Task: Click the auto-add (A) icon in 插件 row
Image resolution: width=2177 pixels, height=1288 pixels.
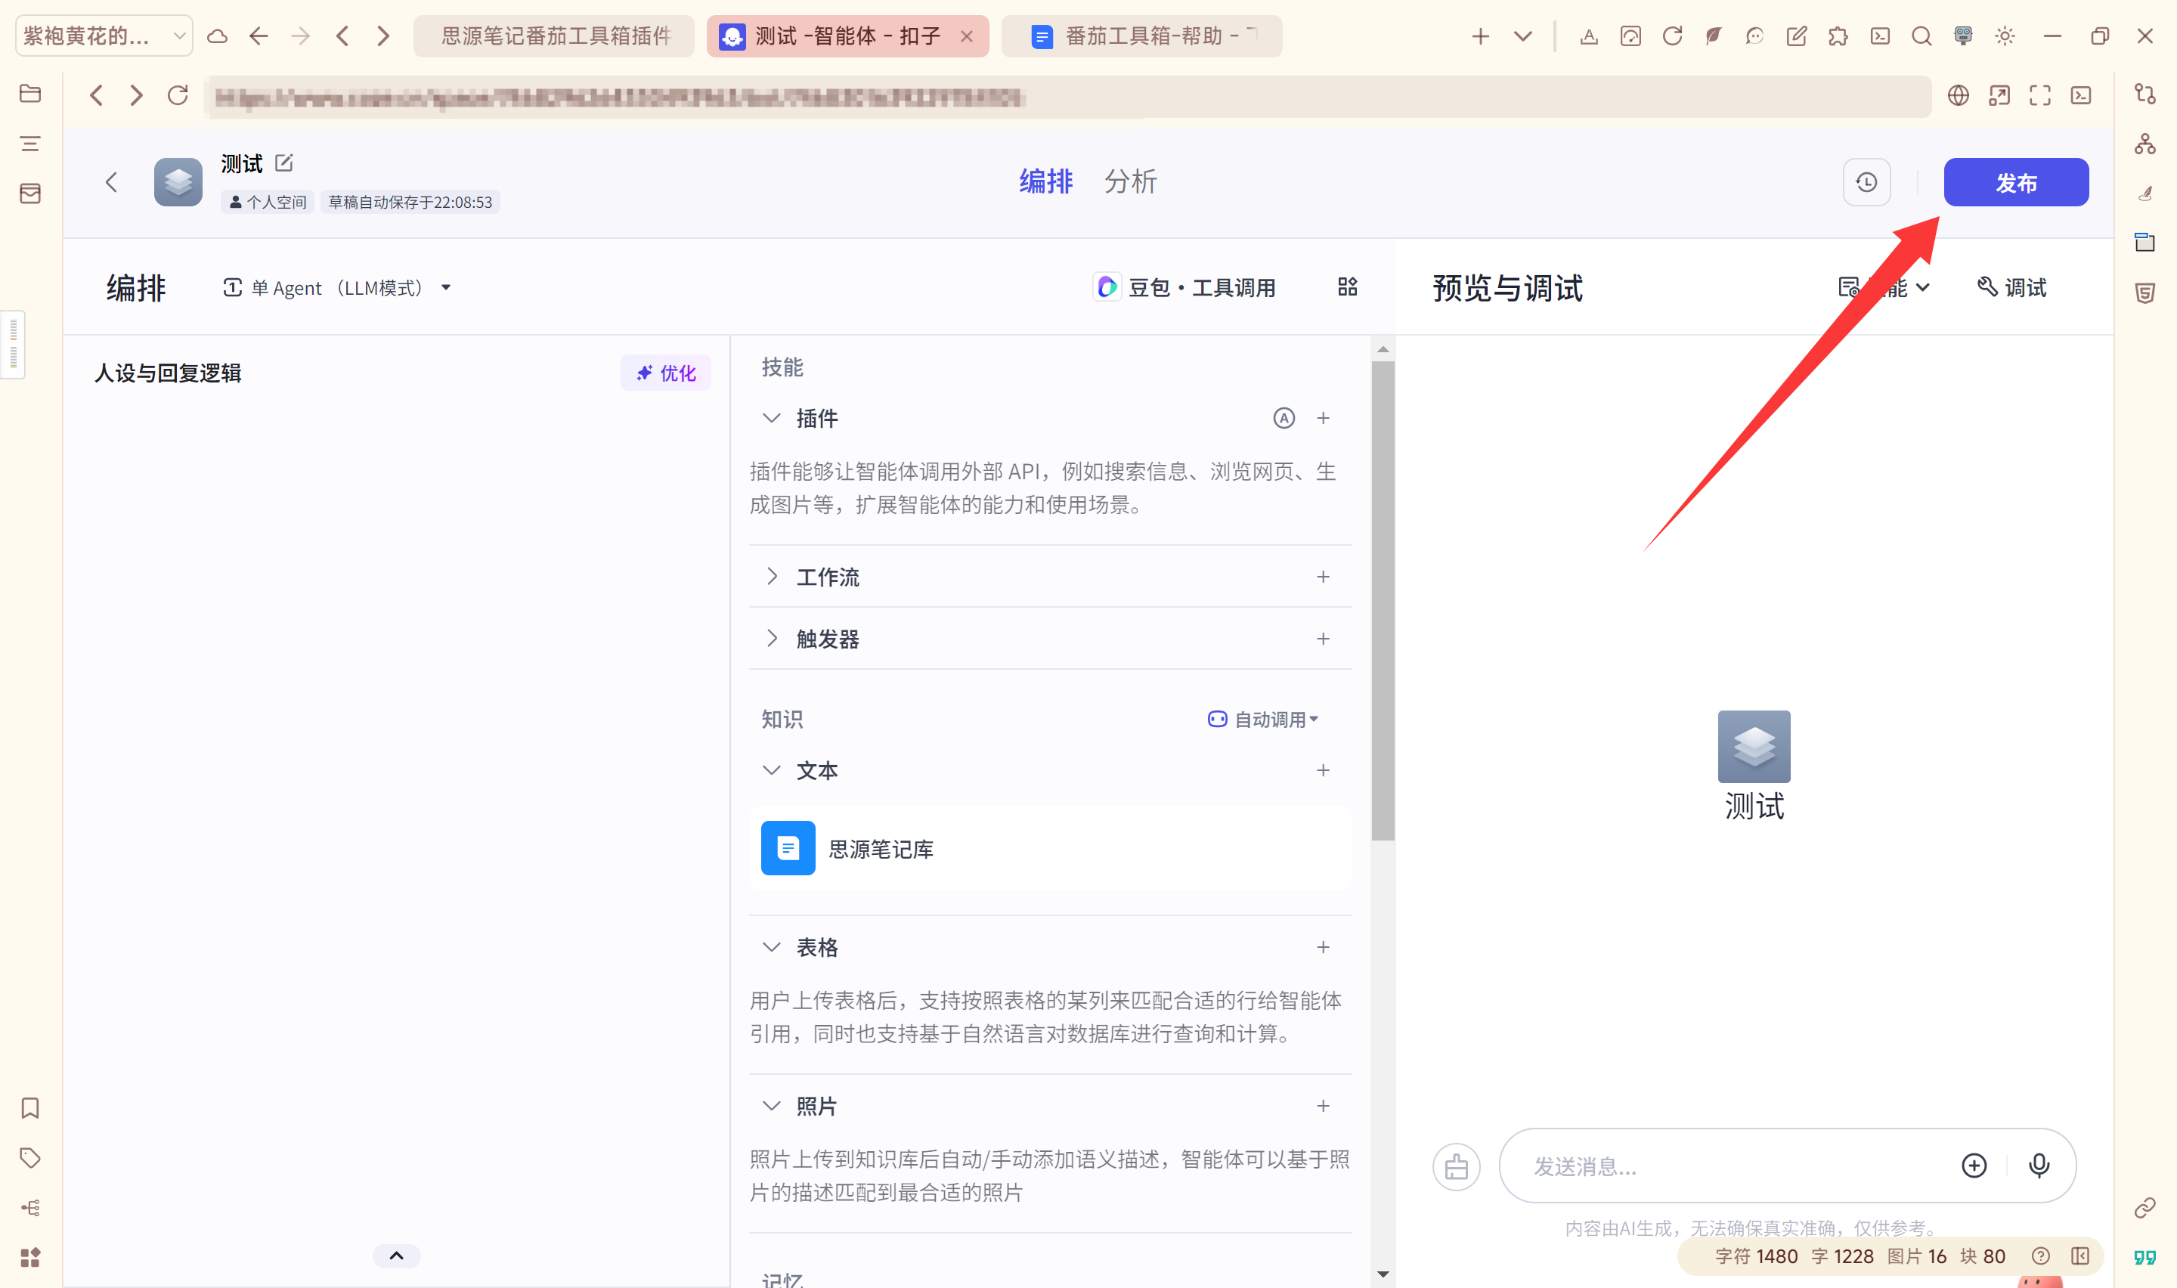Action: coord(1284,418)
